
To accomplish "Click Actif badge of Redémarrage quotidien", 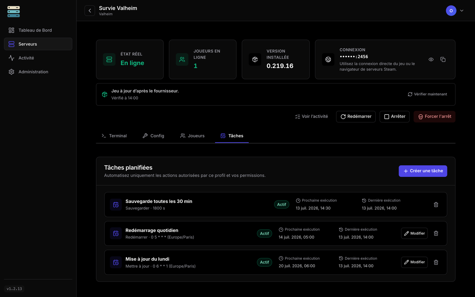I will (x=265, y=233).
